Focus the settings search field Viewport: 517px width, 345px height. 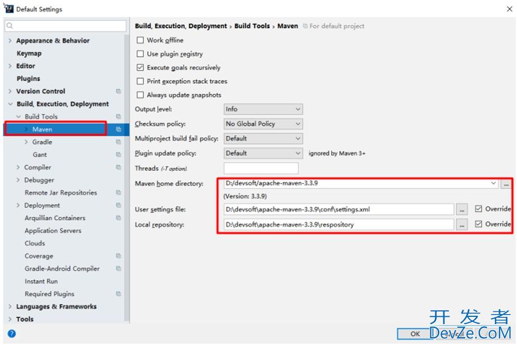[65, 26]
